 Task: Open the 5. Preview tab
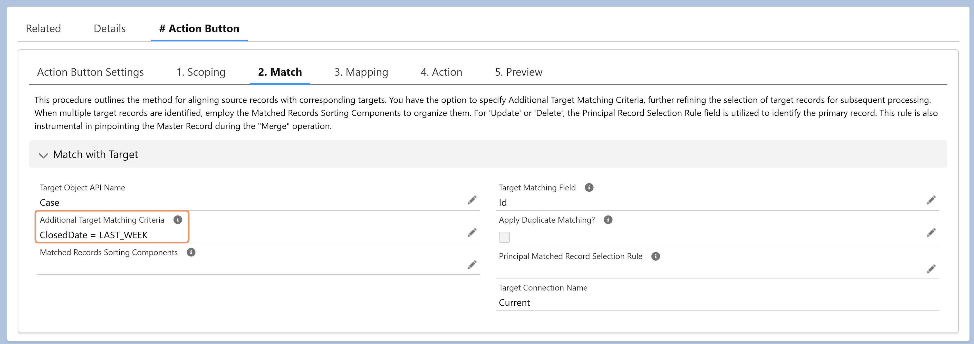click(x=519, y=72)
